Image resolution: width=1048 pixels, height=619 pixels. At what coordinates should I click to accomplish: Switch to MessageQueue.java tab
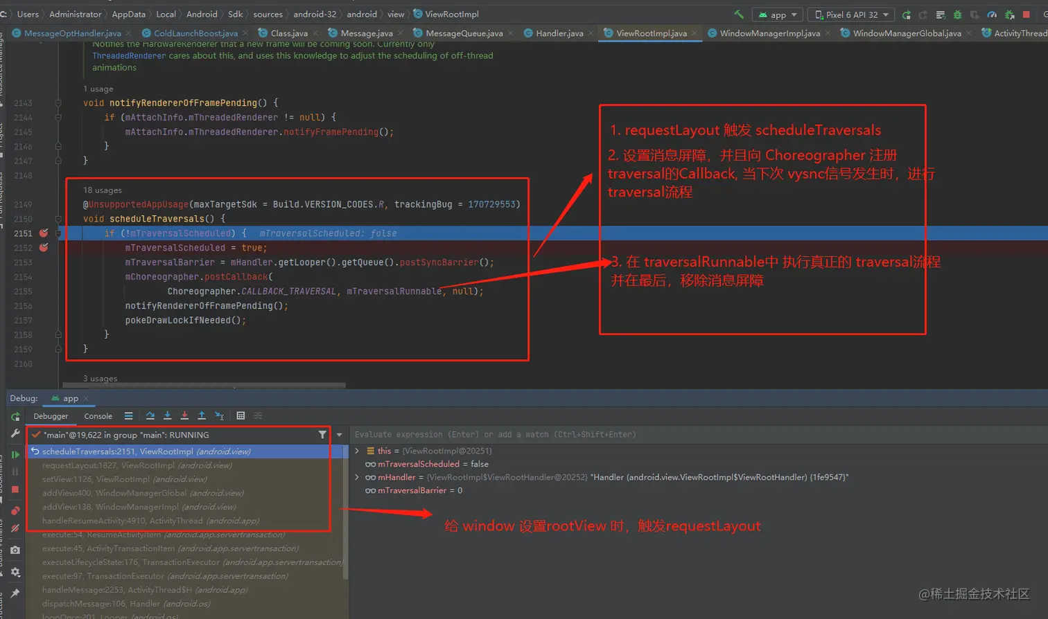click(464, 33)
